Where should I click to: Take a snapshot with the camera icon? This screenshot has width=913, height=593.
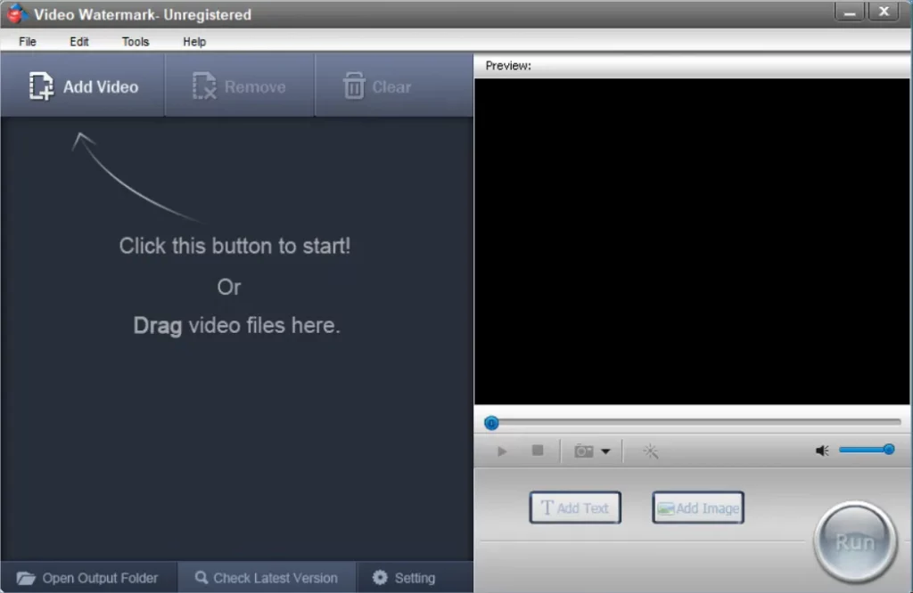[x=584, y=451]
